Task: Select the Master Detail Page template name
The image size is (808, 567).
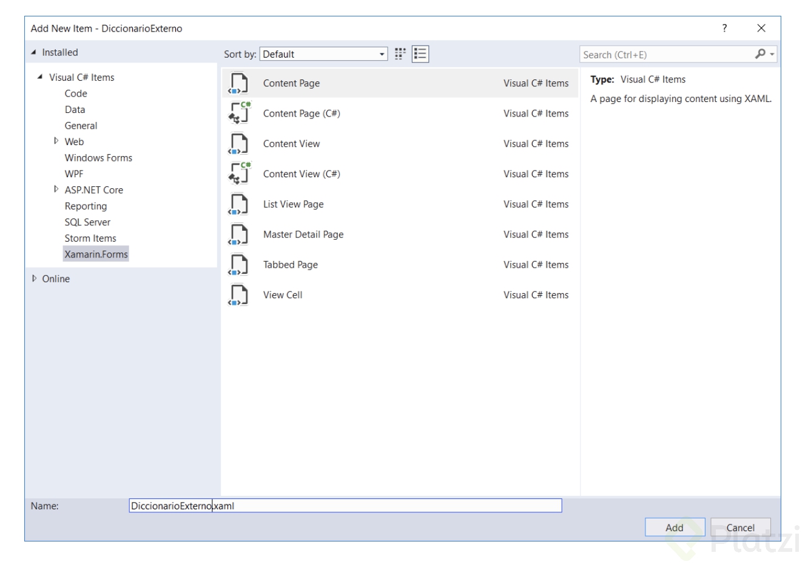Action: pyautogui.click(x=303, y=234)
